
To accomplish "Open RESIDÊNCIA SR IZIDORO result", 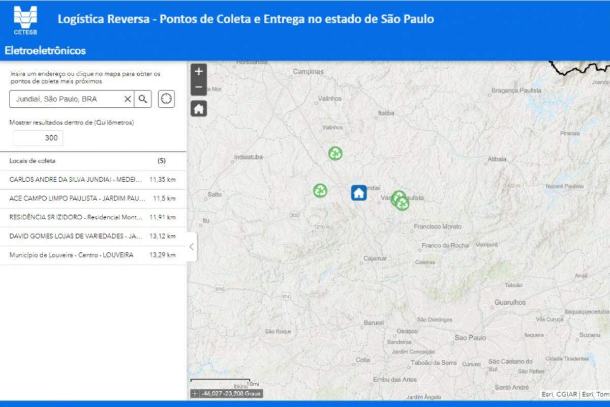I will (93, 217).
